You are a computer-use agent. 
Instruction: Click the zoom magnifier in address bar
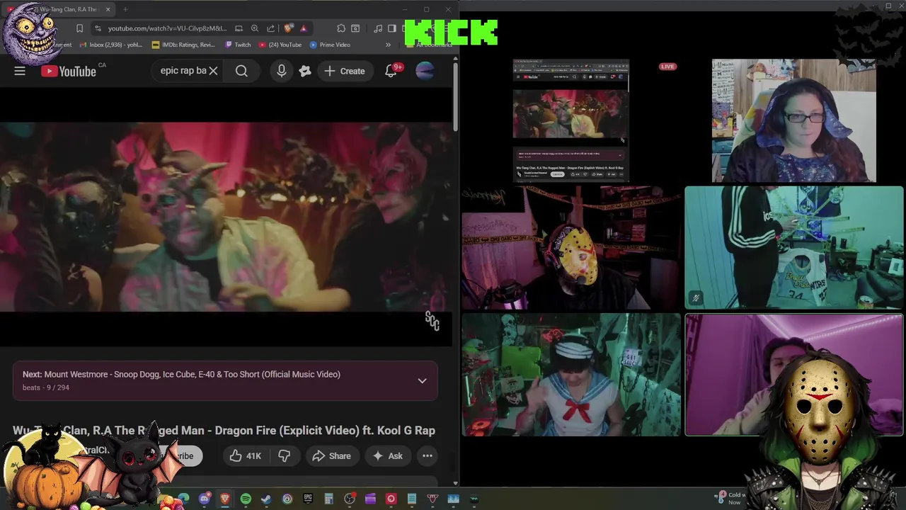(x=255, y=28)
